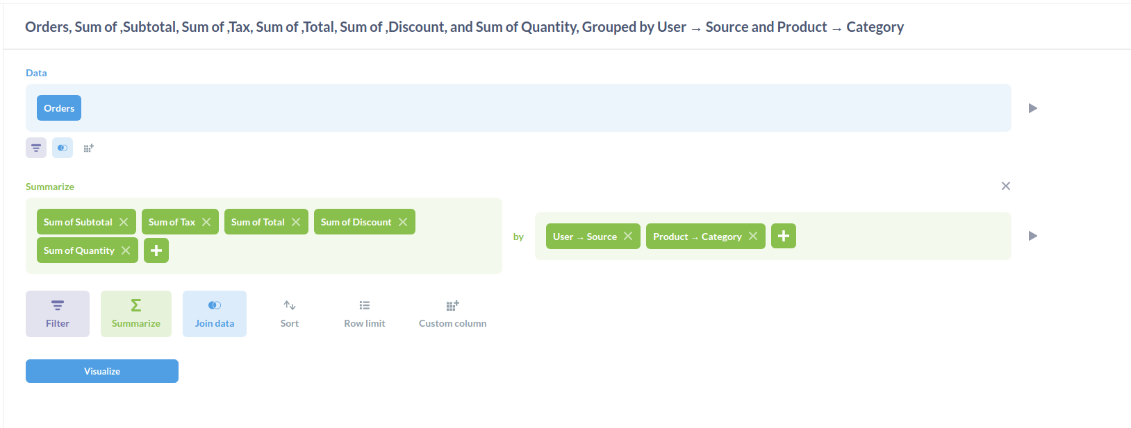Viewport: 1131px width, 428px height.
Task: Open the Row limit option
Action: (x=364, y=312)
